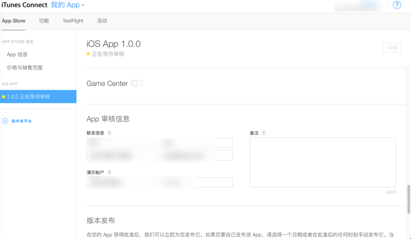This screenshot has height=239, width=411.
Task: Switch to the 功能 tab
Action: coord(44,21)
